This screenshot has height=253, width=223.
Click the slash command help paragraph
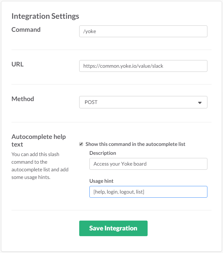pyautogui.click(x=40, y=166)
